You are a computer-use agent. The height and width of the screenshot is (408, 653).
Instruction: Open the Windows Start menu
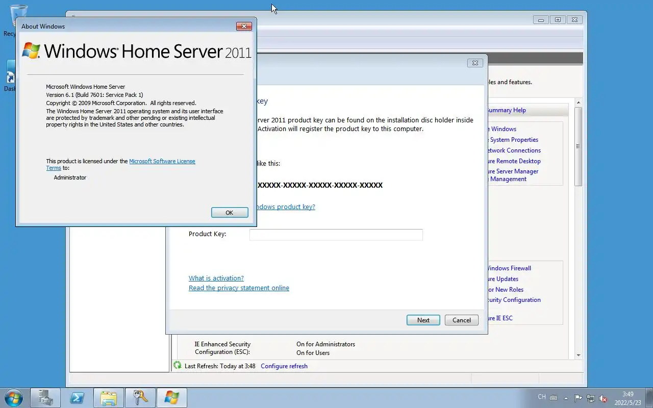(x=14, y=398)
